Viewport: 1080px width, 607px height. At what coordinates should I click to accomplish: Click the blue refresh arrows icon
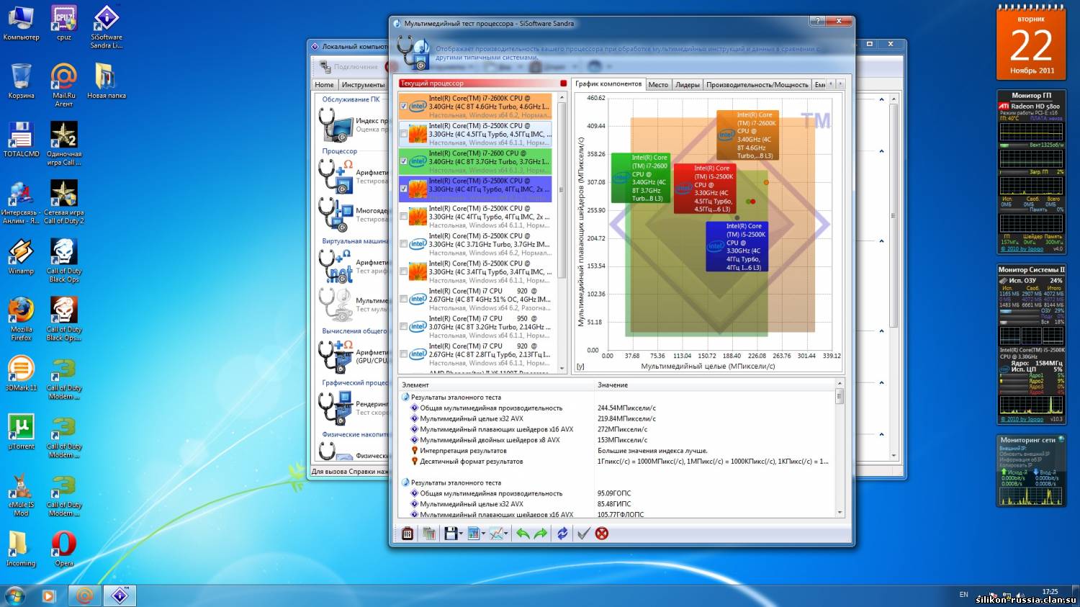tap(562, 534)
